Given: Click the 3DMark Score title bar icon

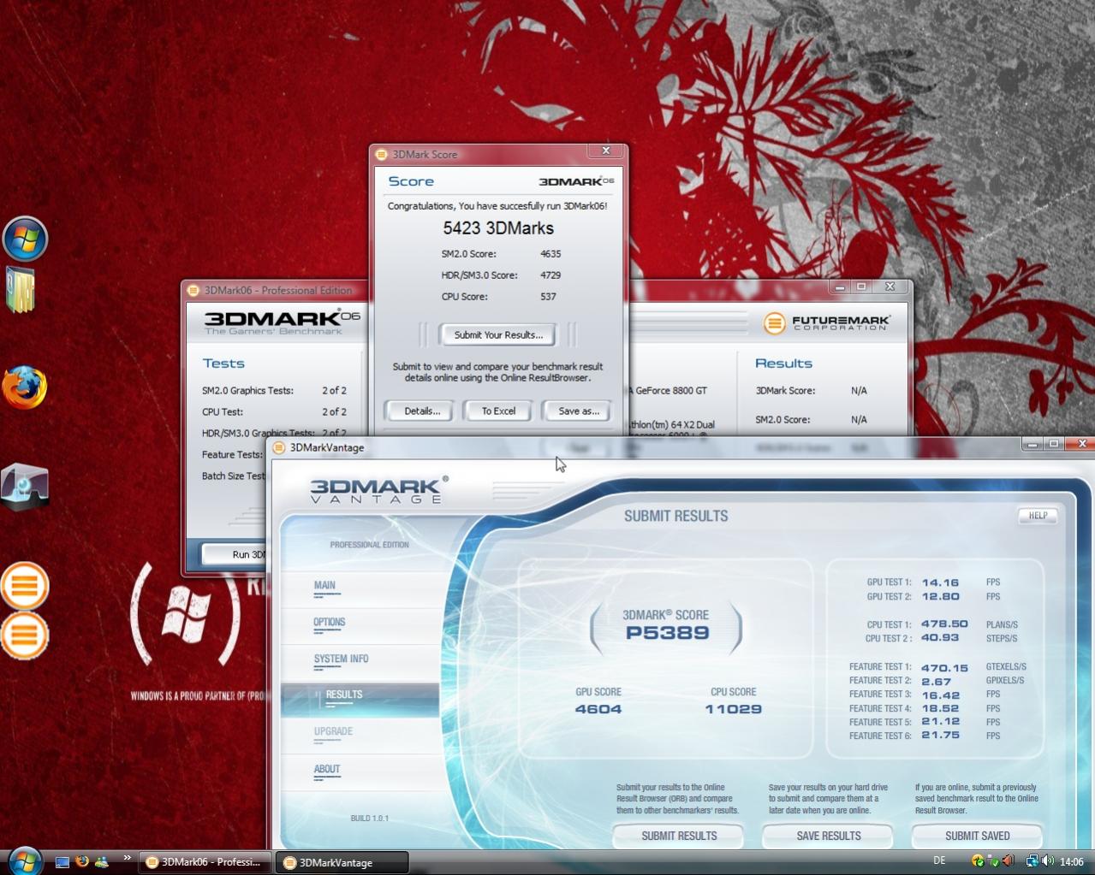Looking at the screenshot, I should point(382,154).
